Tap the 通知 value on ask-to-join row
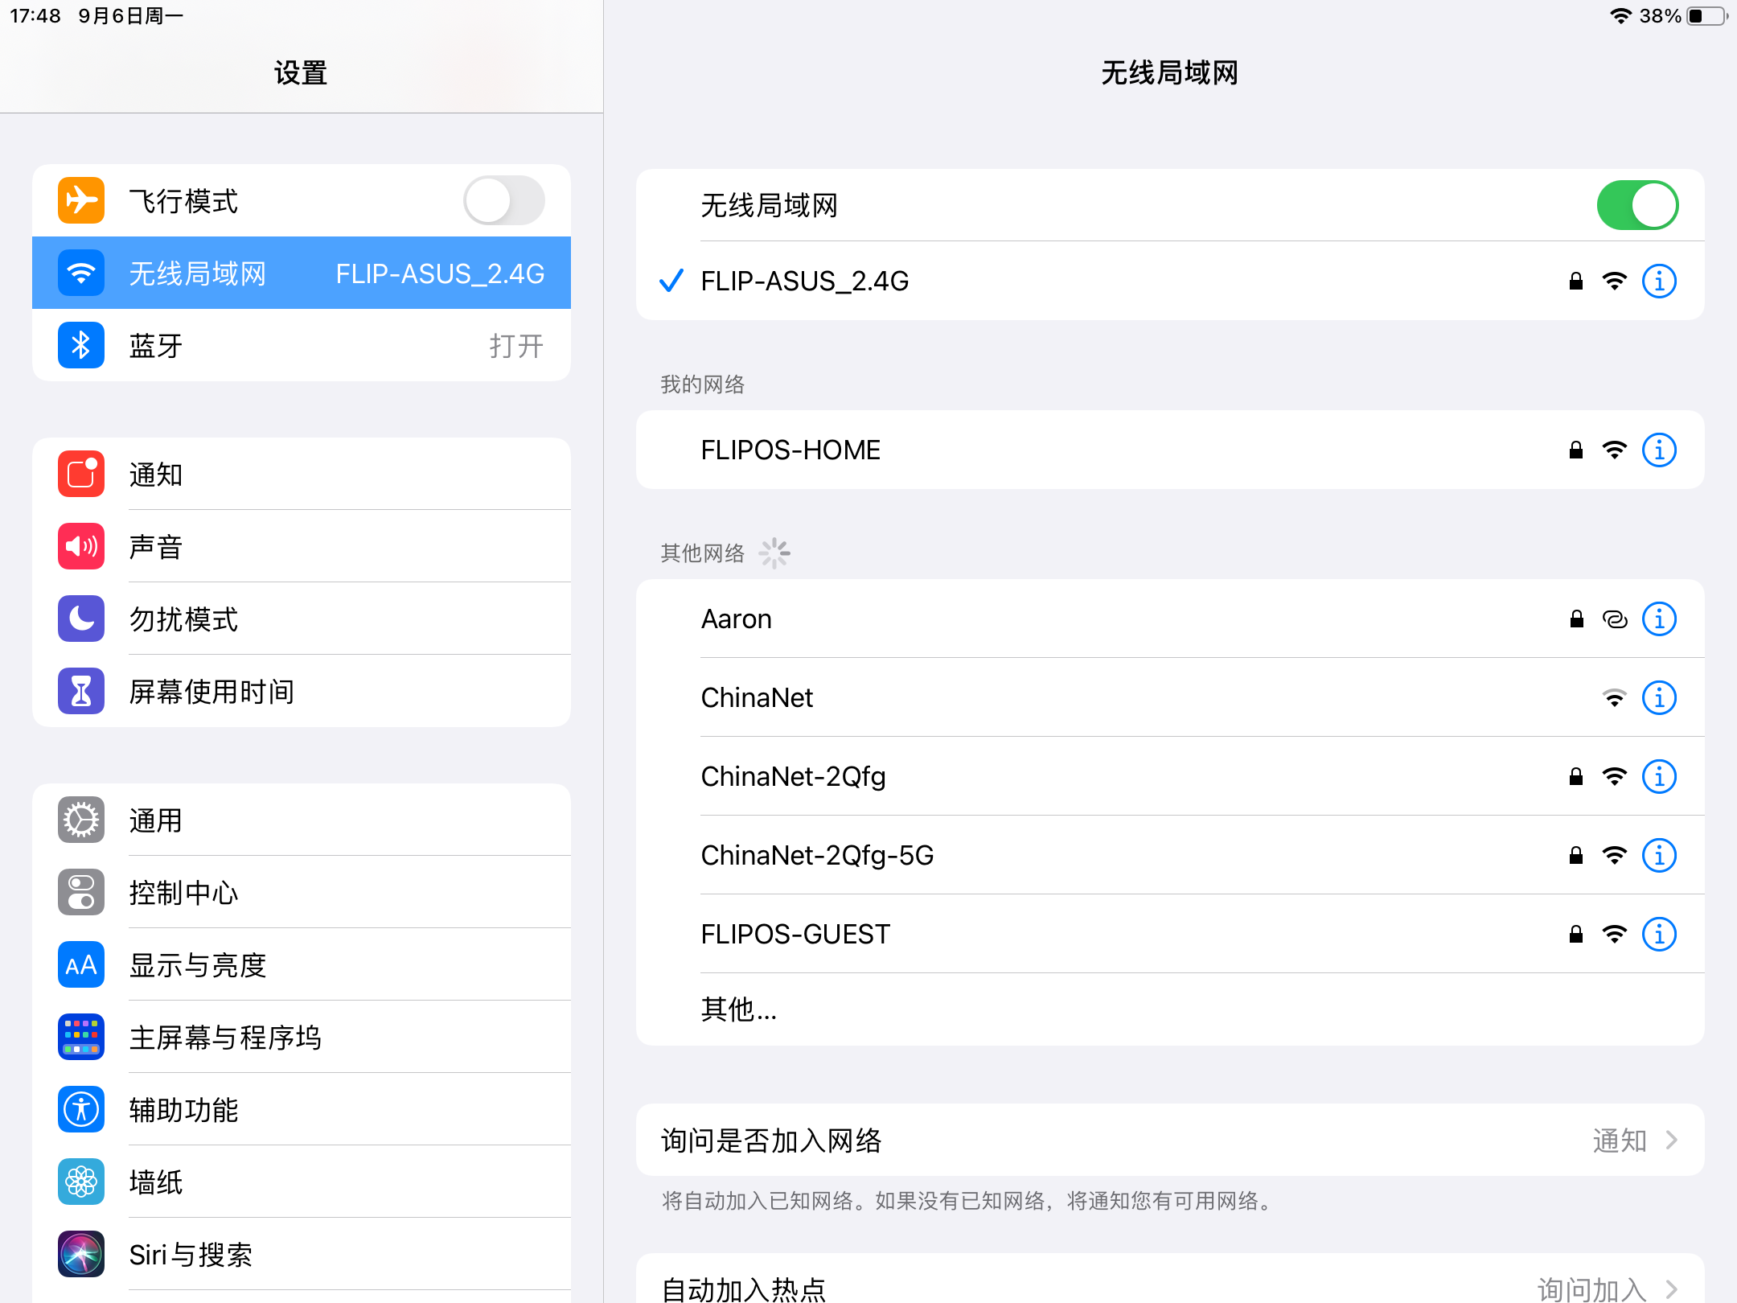This screenshot has height=1303, width=1737. coord(1620,1140)
